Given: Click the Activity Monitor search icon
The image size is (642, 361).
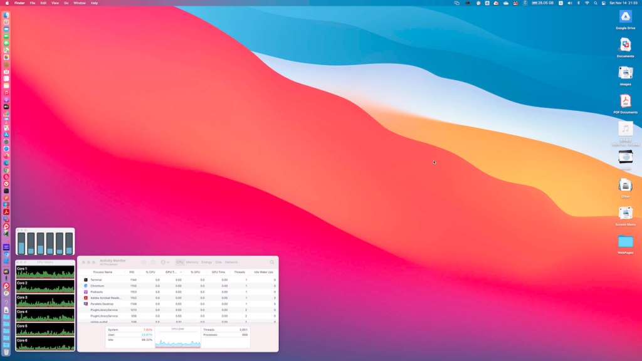Looking at the screenshot, I should [x=271, y=262].
